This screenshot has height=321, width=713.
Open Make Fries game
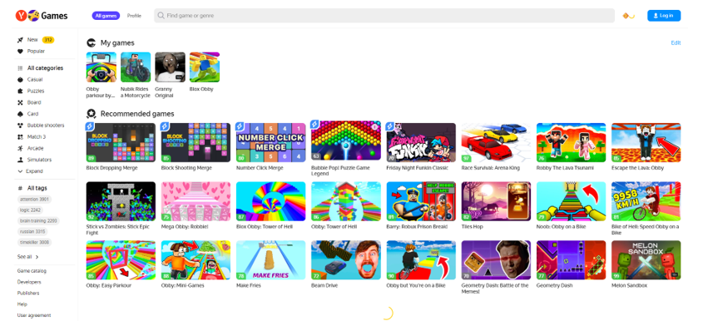[x=271, y=260]
